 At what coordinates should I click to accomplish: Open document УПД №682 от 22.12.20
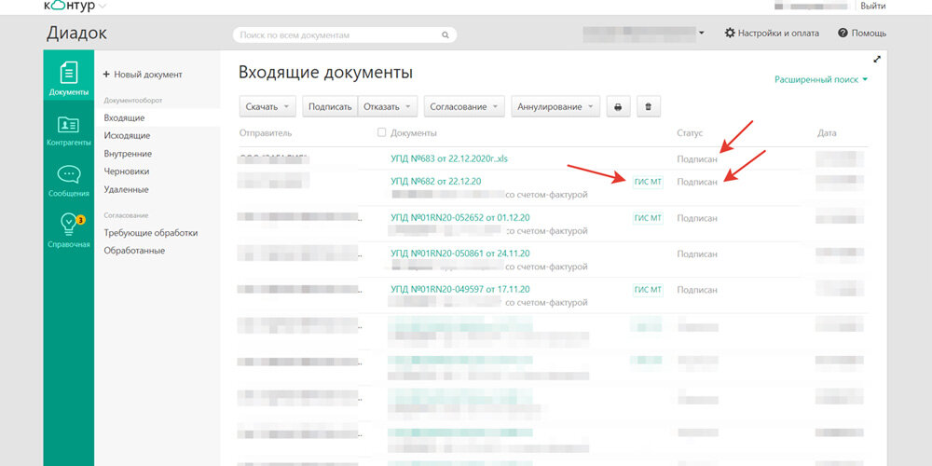click(x=435, y=182)
